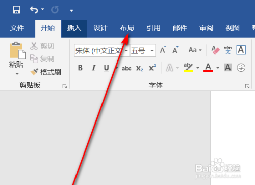Click the Save icon in quick access toolbar
Image resolution: width=255 pixels, height=185 pixels.
(17, 10)
